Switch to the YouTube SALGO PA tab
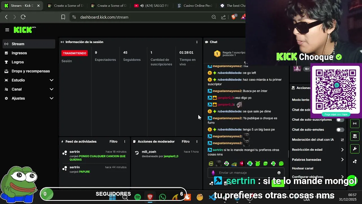The image size is (362, 204). [152, 6]
